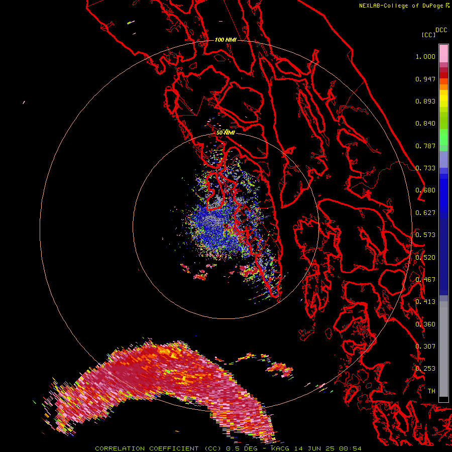Select the 0.787 scale value
This screenshot has width=452, height=452.
(425, 146)
